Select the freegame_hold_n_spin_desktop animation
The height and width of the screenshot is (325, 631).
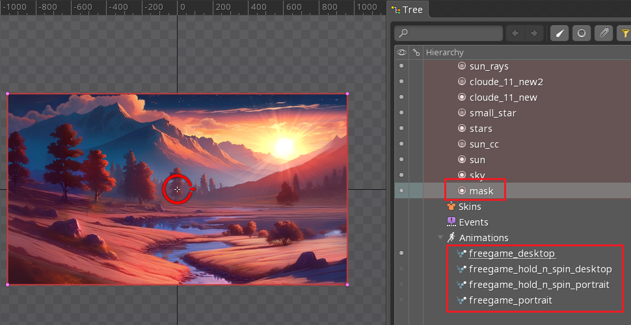540,269
